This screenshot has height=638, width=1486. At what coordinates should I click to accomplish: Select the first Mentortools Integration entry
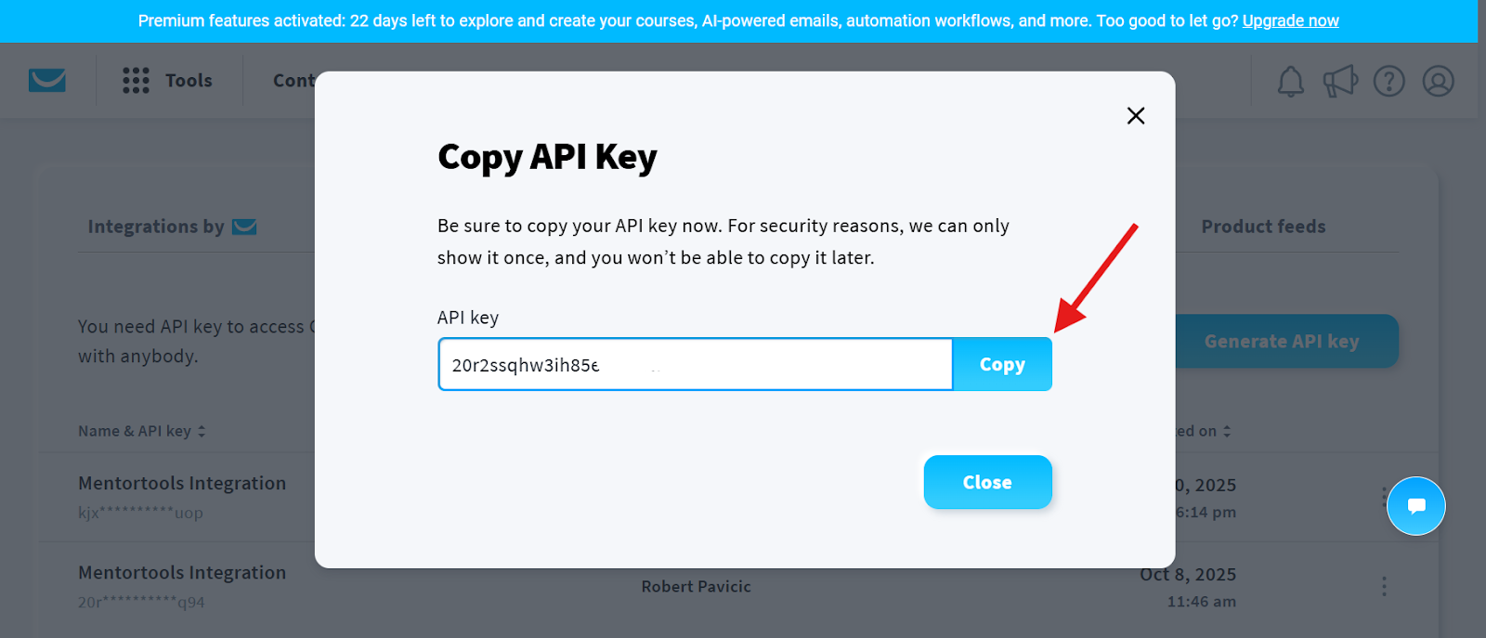click(182, 483)
